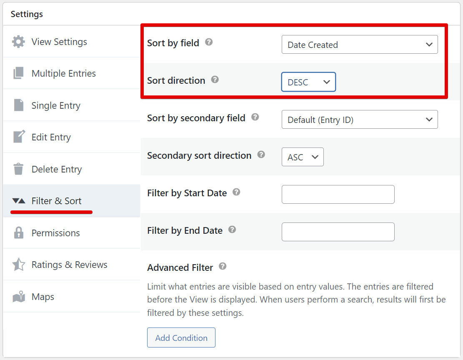Click the Delete Entry trash icon
The width and height of the screenshot is (463, 360).
tap(18, 169)
